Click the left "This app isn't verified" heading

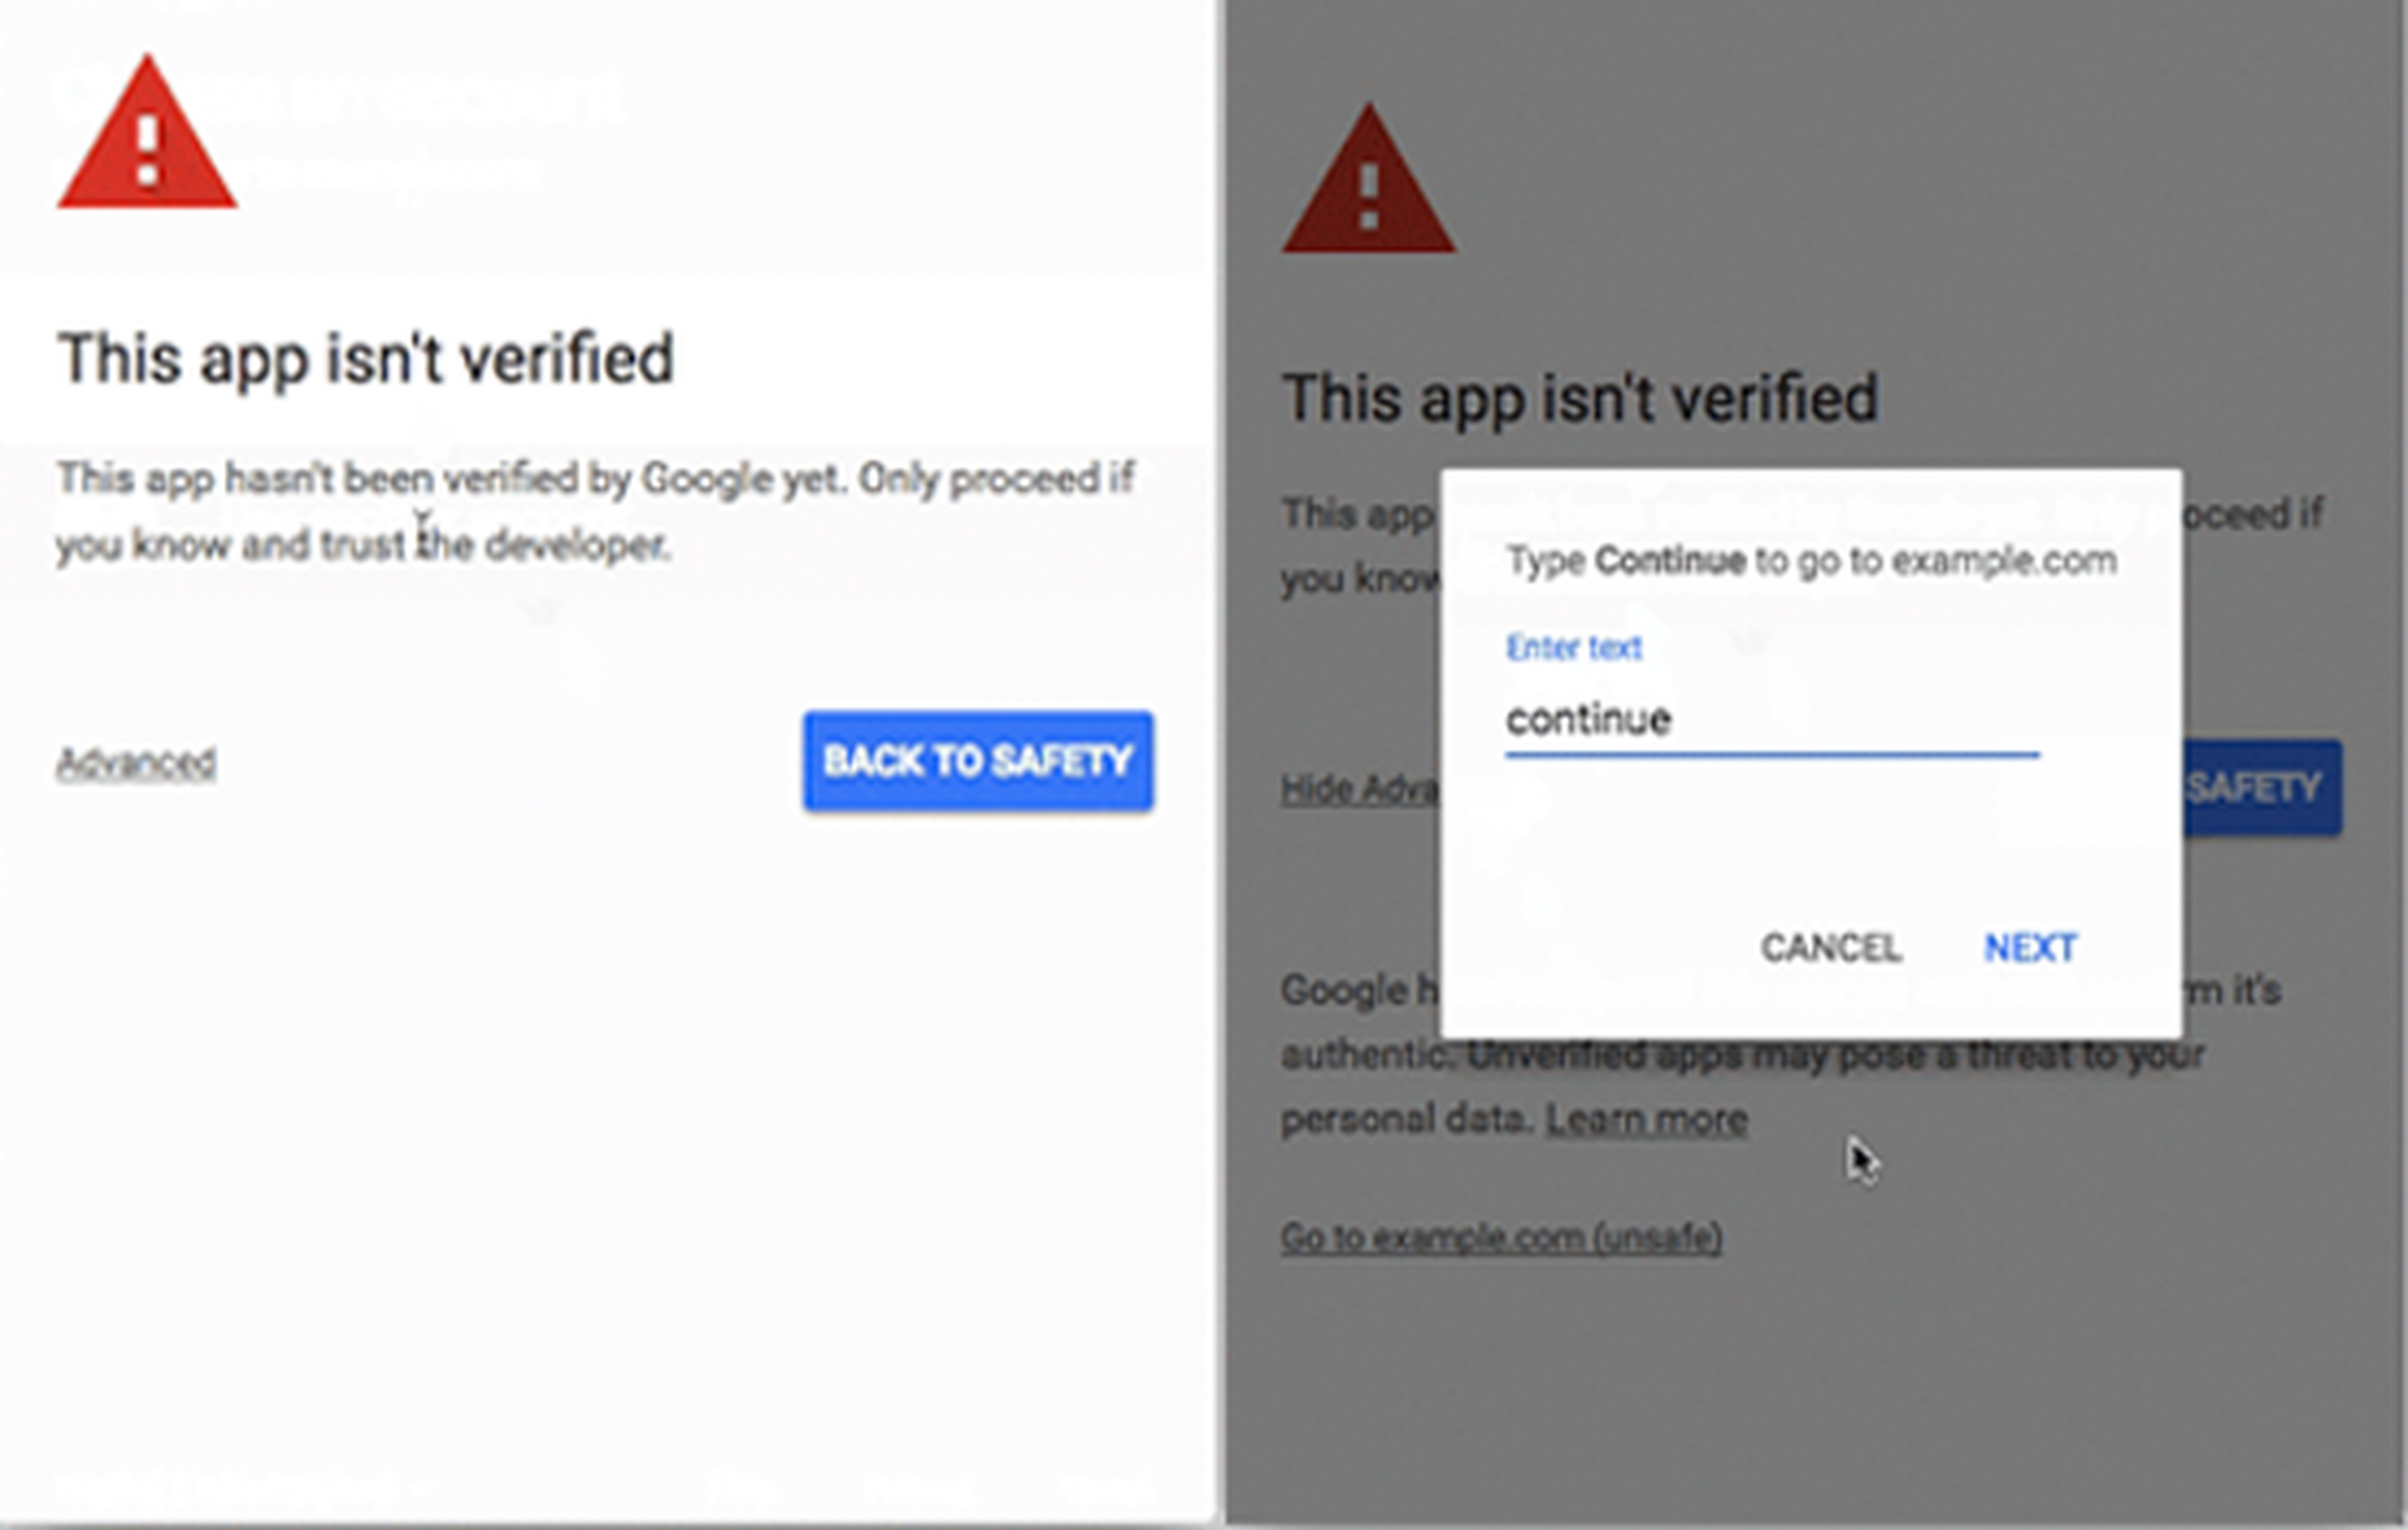[365, 359]
